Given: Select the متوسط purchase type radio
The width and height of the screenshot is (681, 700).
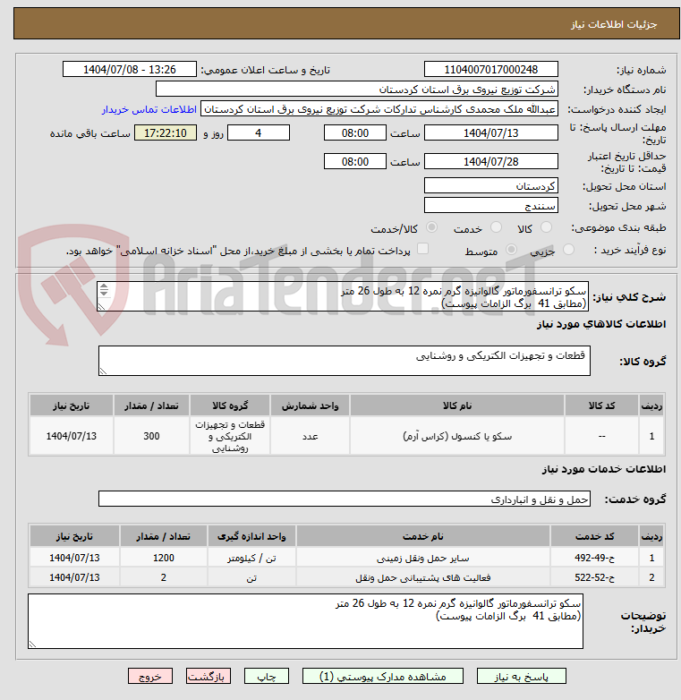Looking at the screenshot, I should click(x=511, y=250).
